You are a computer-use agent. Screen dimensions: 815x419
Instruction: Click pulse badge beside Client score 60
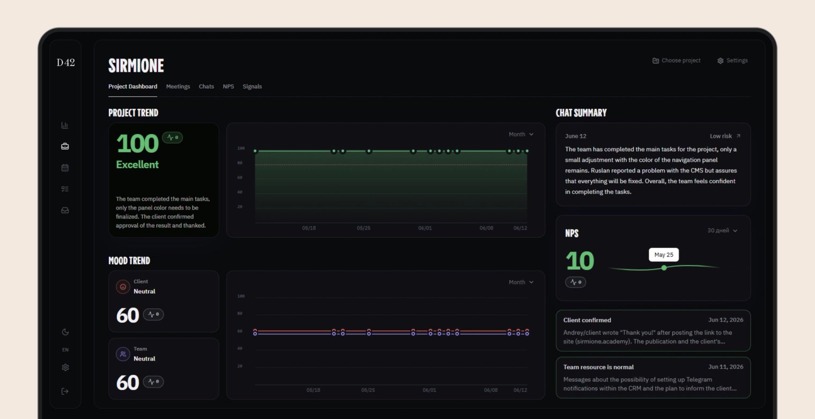click(153, 315)
